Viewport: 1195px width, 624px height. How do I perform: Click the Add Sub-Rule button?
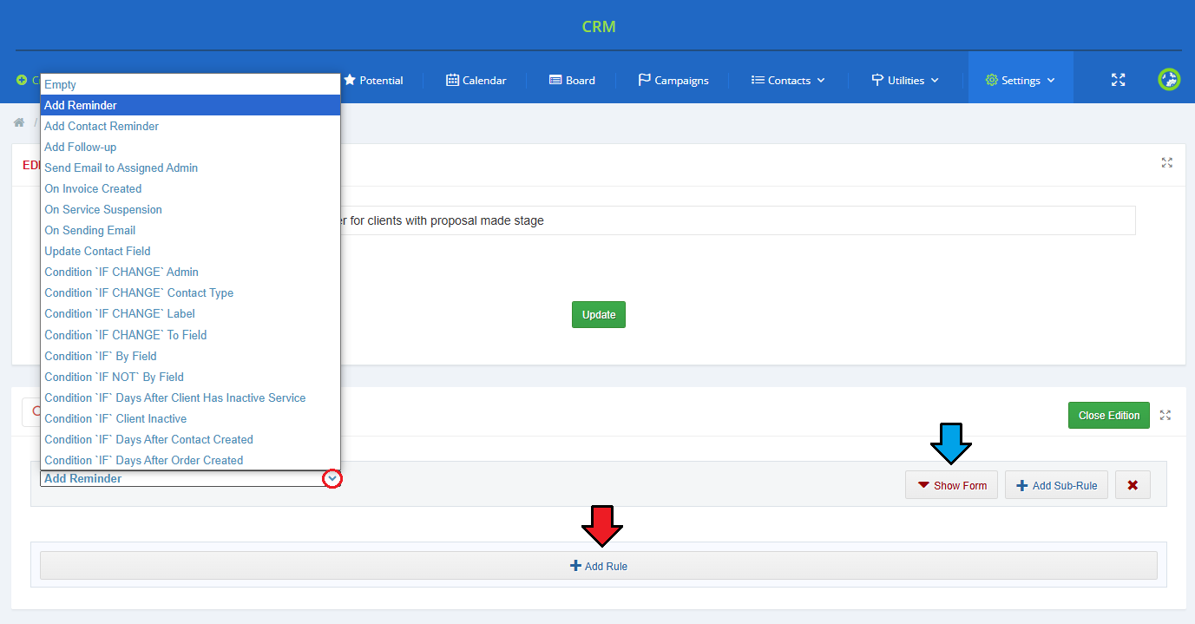(1056, 485)
